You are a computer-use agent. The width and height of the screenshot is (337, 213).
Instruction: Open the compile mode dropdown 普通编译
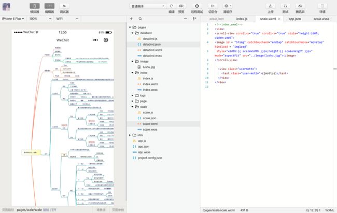[147, 6]
